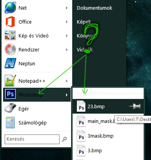Open the Net menu entry
The image size is (151, 160).
click(37, 8)
